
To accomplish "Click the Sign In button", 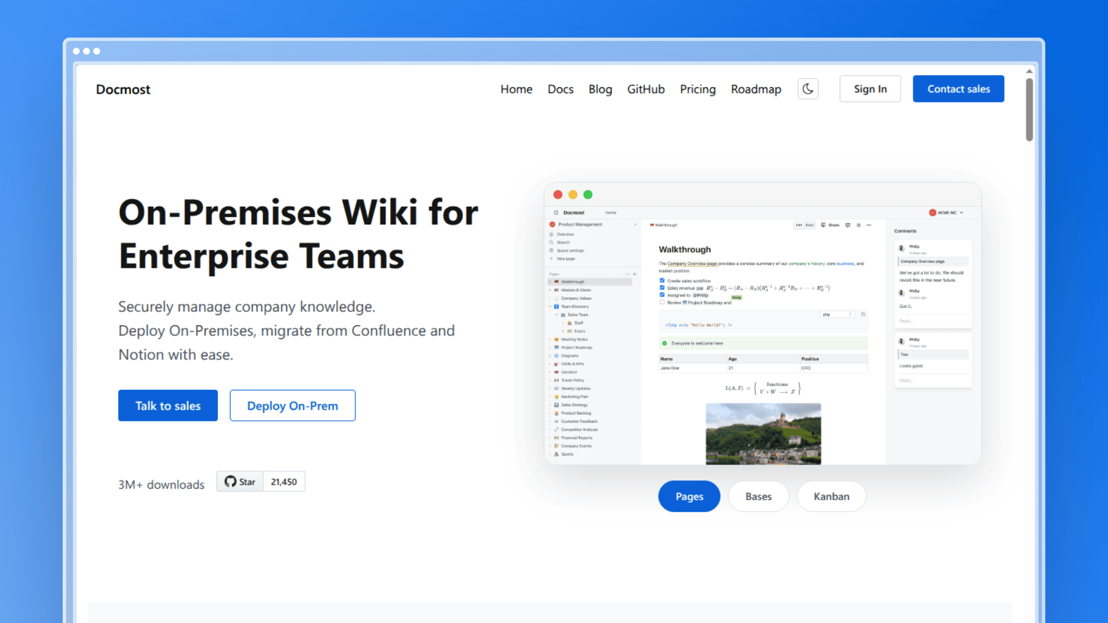I will (870, 89).
